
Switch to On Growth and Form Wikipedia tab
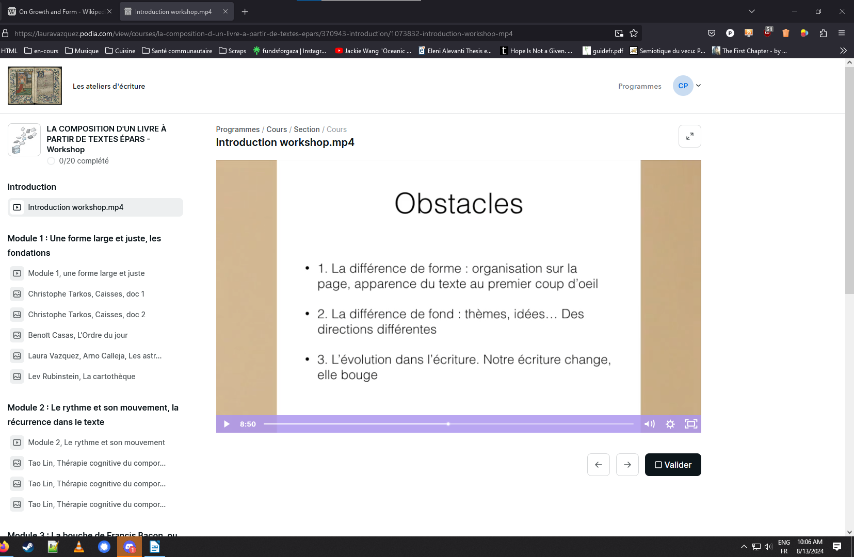pyautogui.click(x=60, y=11)
